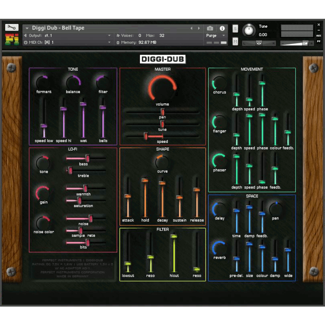Click the flanger knob
Viewport: 325px width, 325px height.
(219, 122)
